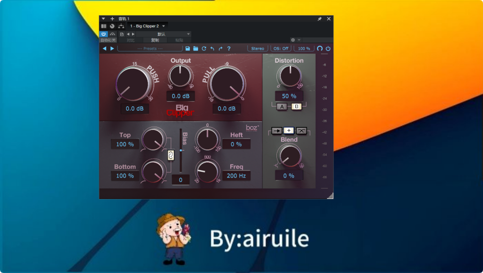
Task: Click the 对比 compare button
Action: click(131, 40)
